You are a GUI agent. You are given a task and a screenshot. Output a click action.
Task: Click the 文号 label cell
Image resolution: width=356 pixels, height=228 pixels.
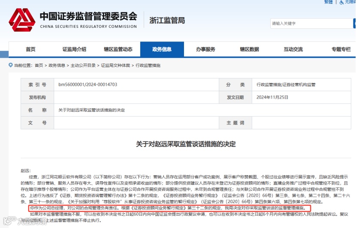(x=37, y=123)
